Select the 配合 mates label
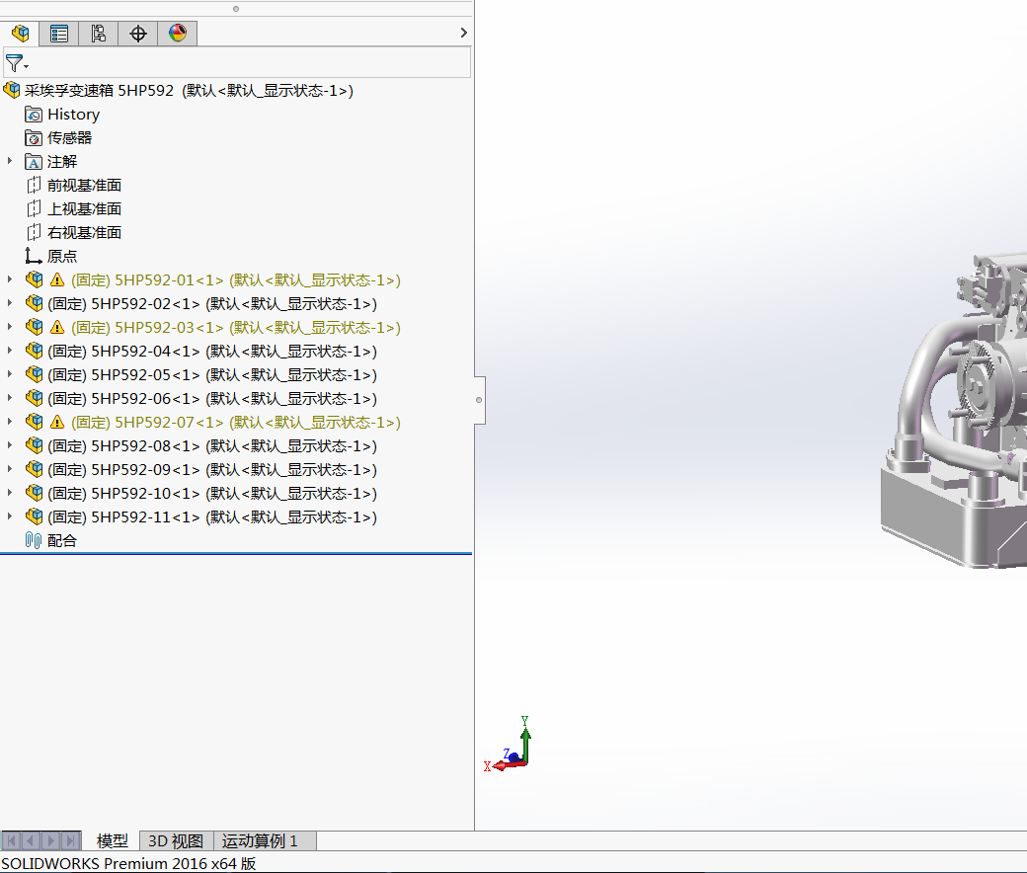The height and width of the screenshot is (873, 1027). tap(61, 540)
